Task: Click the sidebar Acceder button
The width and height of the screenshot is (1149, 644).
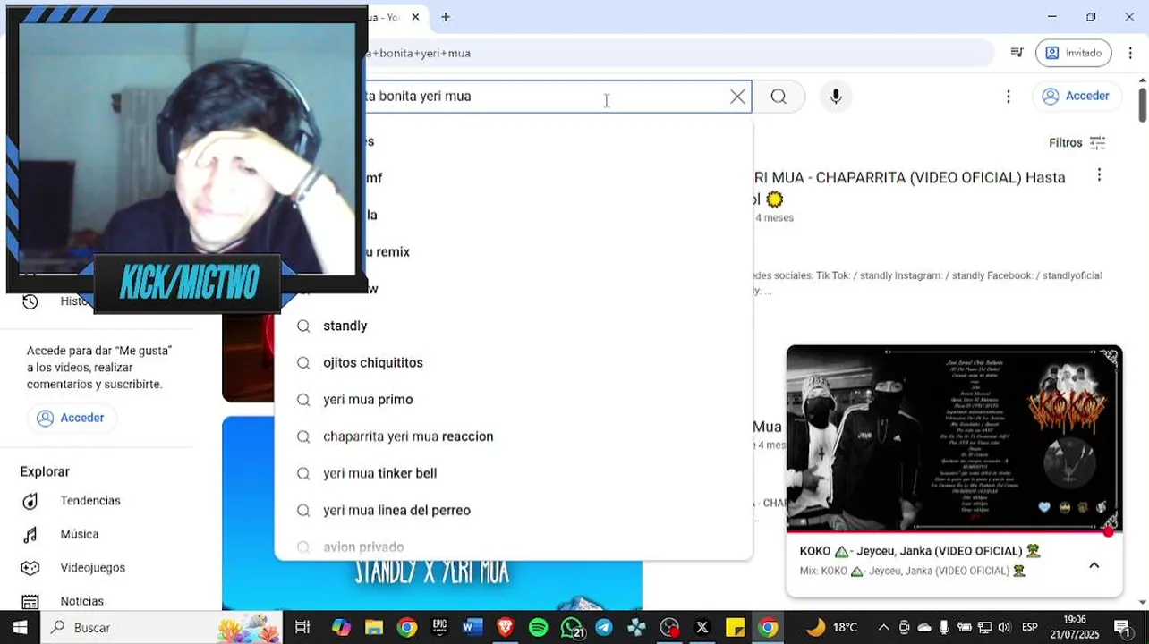Action: pyautogui.click(x=71, y=418)
